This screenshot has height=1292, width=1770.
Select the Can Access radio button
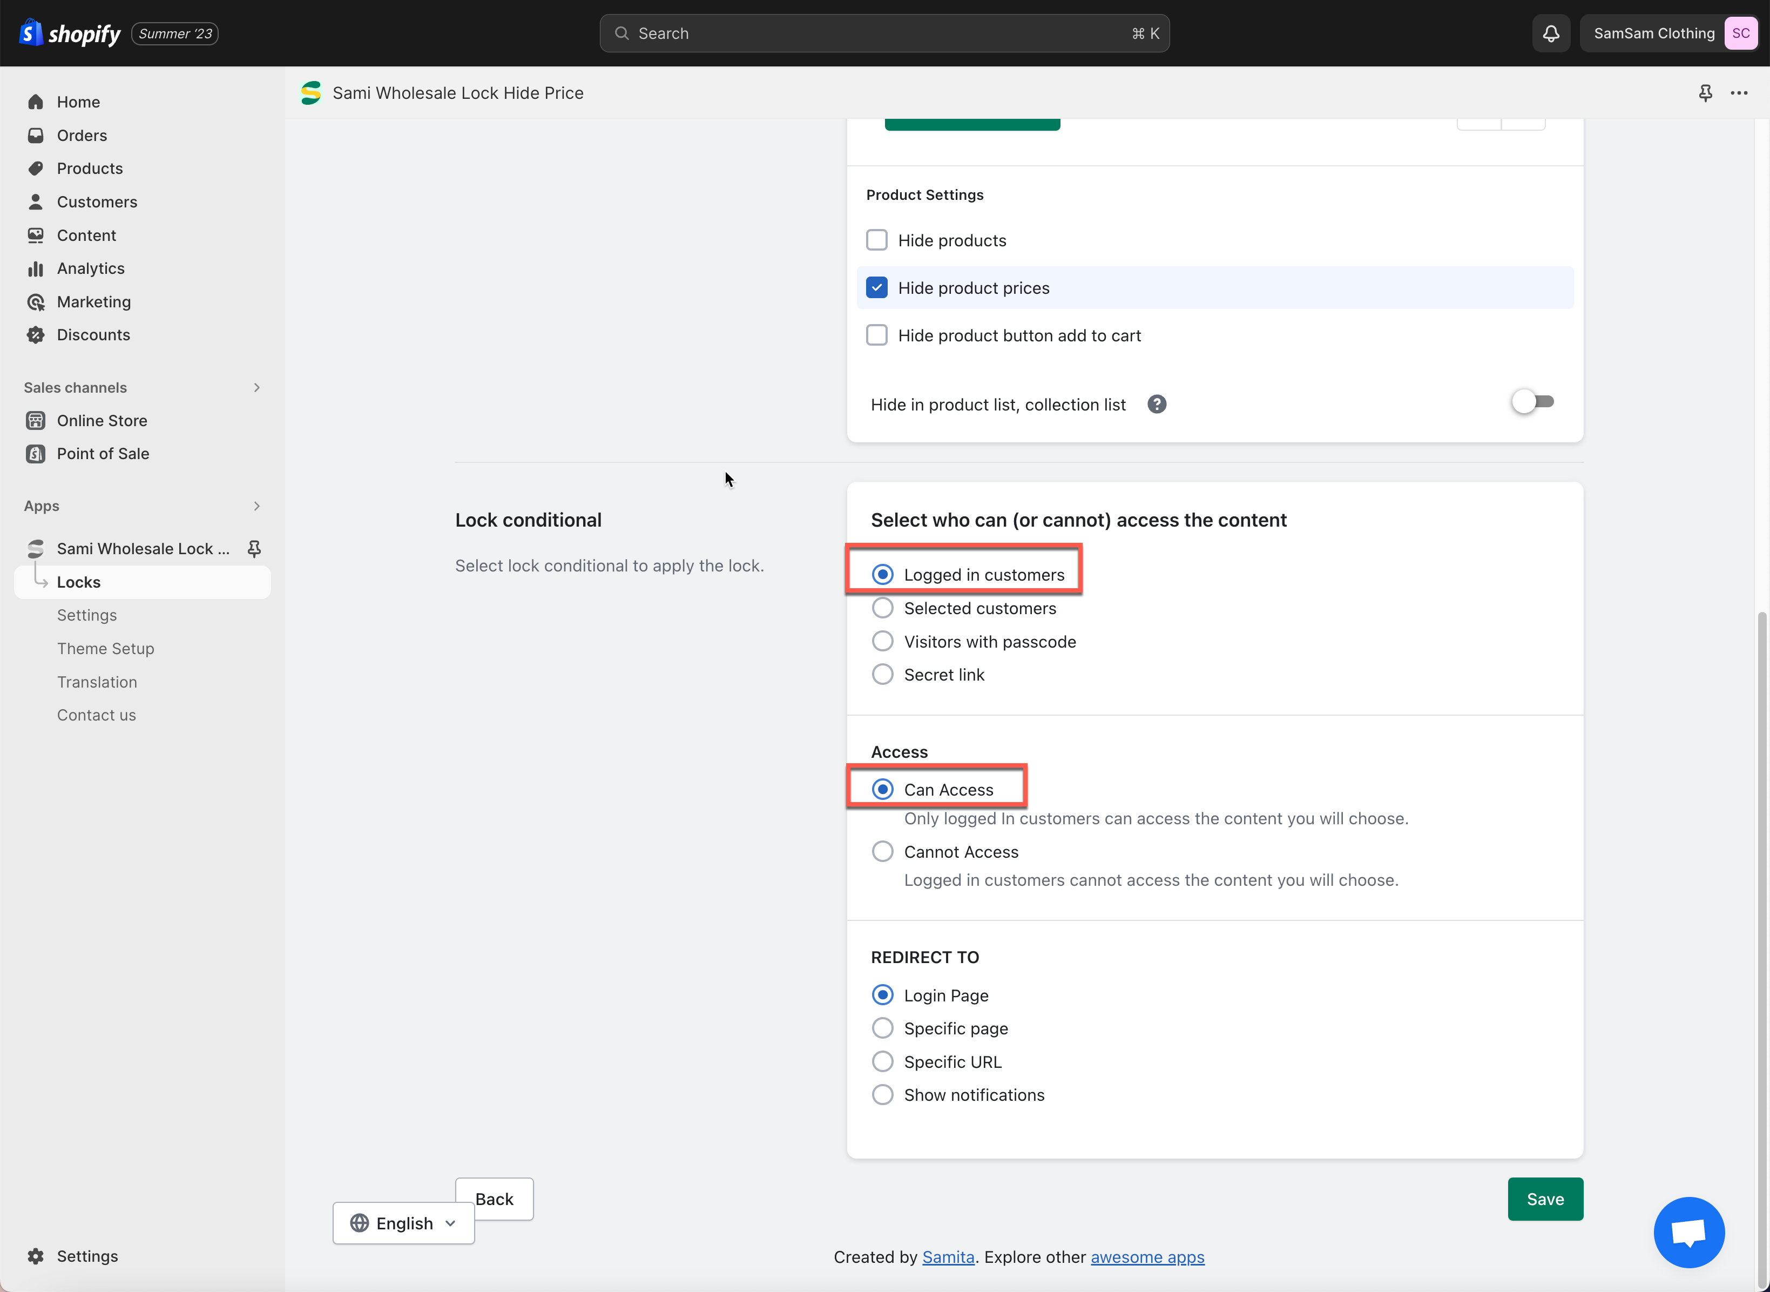click(x=883, y=790)
